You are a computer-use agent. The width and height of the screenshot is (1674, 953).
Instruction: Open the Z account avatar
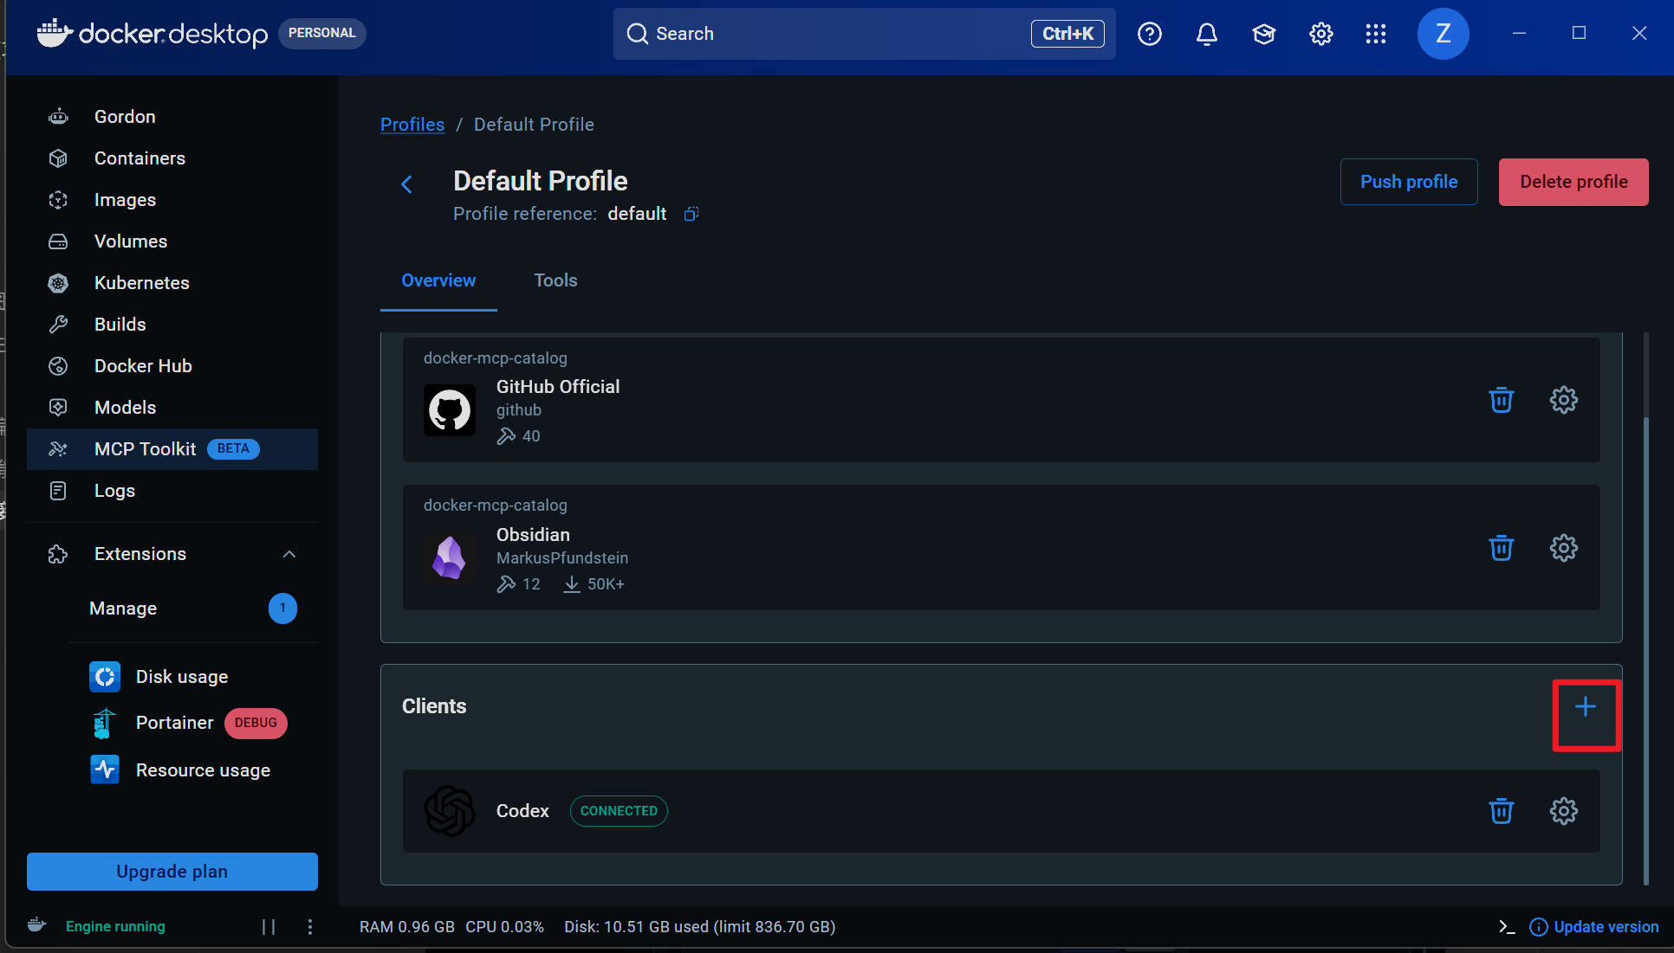coord(1443,34)
